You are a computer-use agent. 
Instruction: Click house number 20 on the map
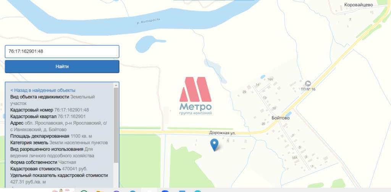point(263,123)
